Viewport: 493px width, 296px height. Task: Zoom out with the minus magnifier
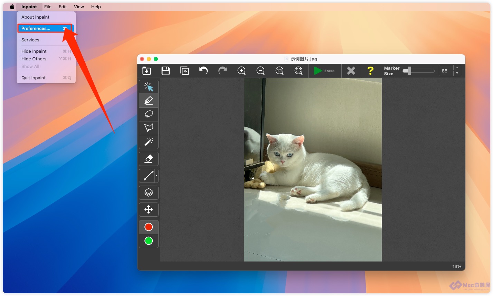(260, 71)
